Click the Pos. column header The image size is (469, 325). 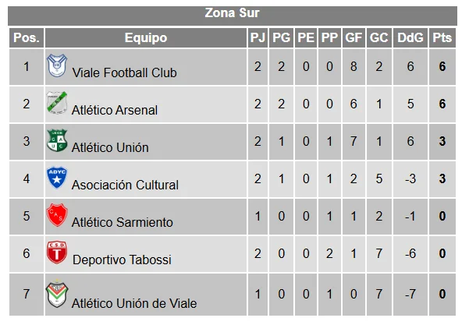27,37
